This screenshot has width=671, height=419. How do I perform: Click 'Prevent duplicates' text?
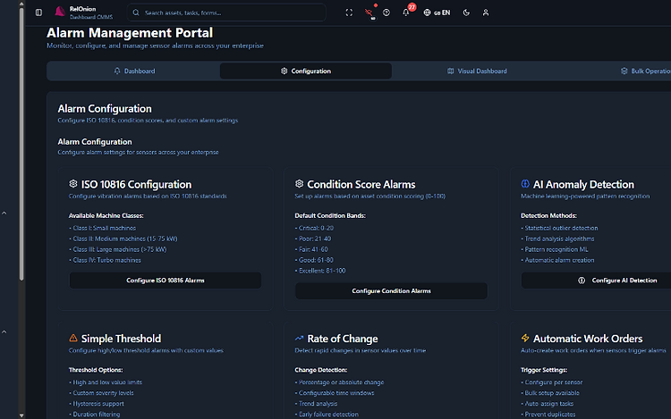click(550, 415)
